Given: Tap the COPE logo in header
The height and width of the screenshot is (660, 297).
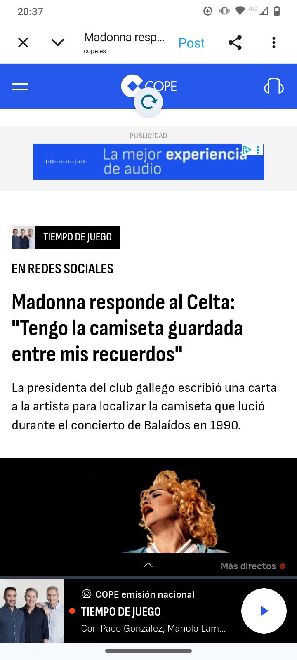Looking at the screenshot, I should tap(149, 86).
